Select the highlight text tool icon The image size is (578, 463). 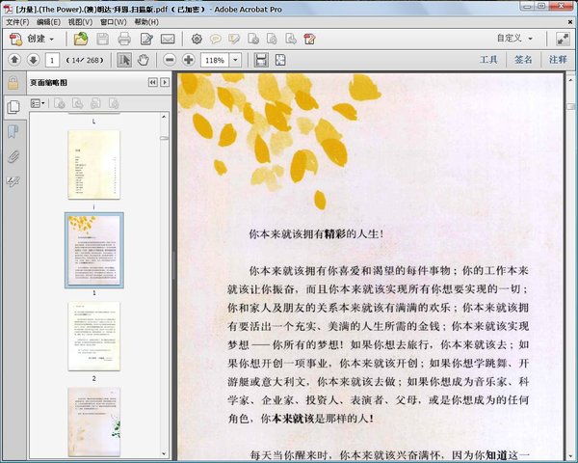[234, 39]
